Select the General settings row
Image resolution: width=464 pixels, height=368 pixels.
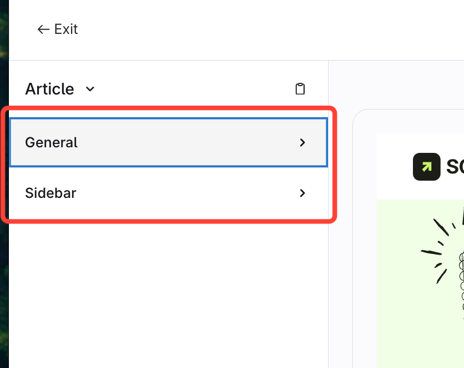[x=167, y=142]
